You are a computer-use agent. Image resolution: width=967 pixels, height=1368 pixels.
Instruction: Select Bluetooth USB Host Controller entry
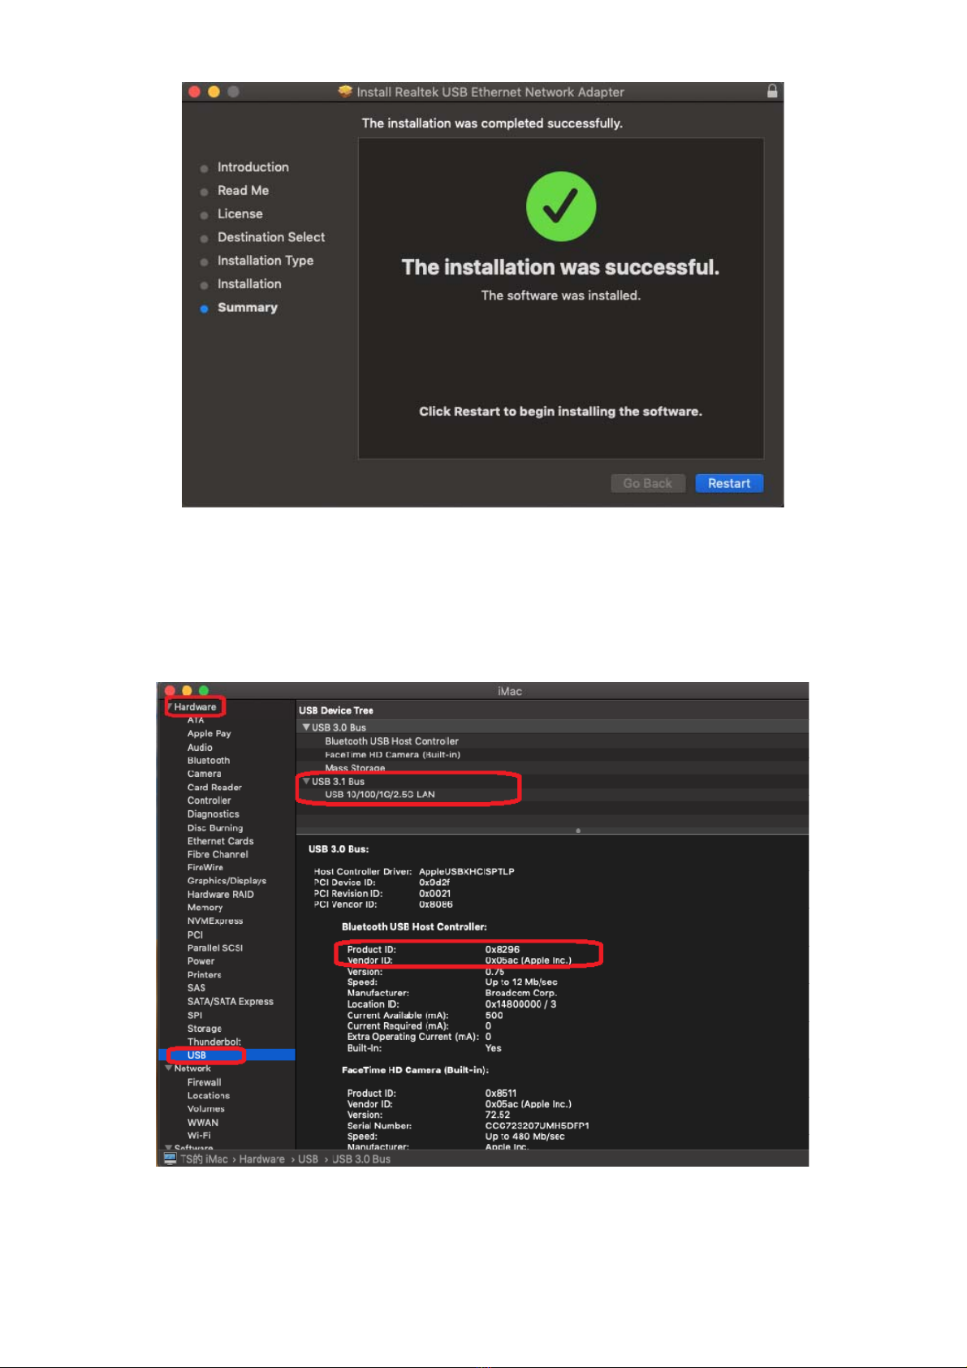[x=391, y=741]
